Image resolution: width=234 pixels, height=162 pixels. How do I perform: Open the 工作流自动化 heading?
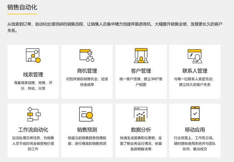click(x=33, y=130)
